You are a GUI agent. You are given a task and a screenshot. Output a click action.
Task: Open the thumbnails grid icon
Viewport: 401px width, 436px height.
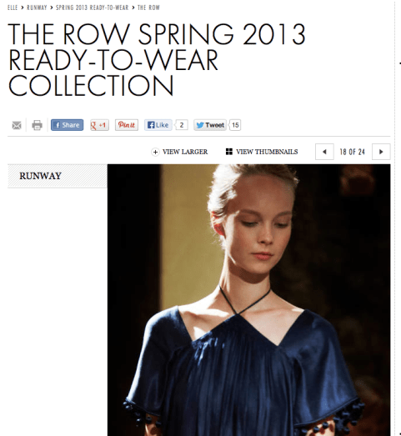[229, 152]
